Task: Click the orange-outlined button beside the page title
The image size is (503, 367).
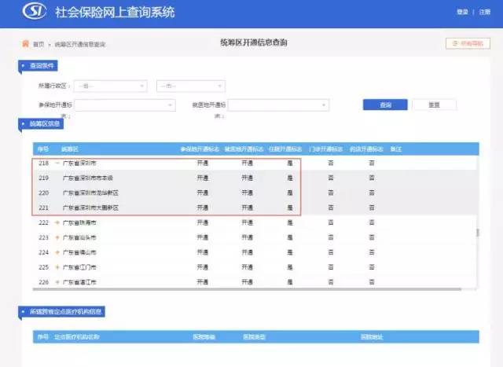Action: click(468, 43)
